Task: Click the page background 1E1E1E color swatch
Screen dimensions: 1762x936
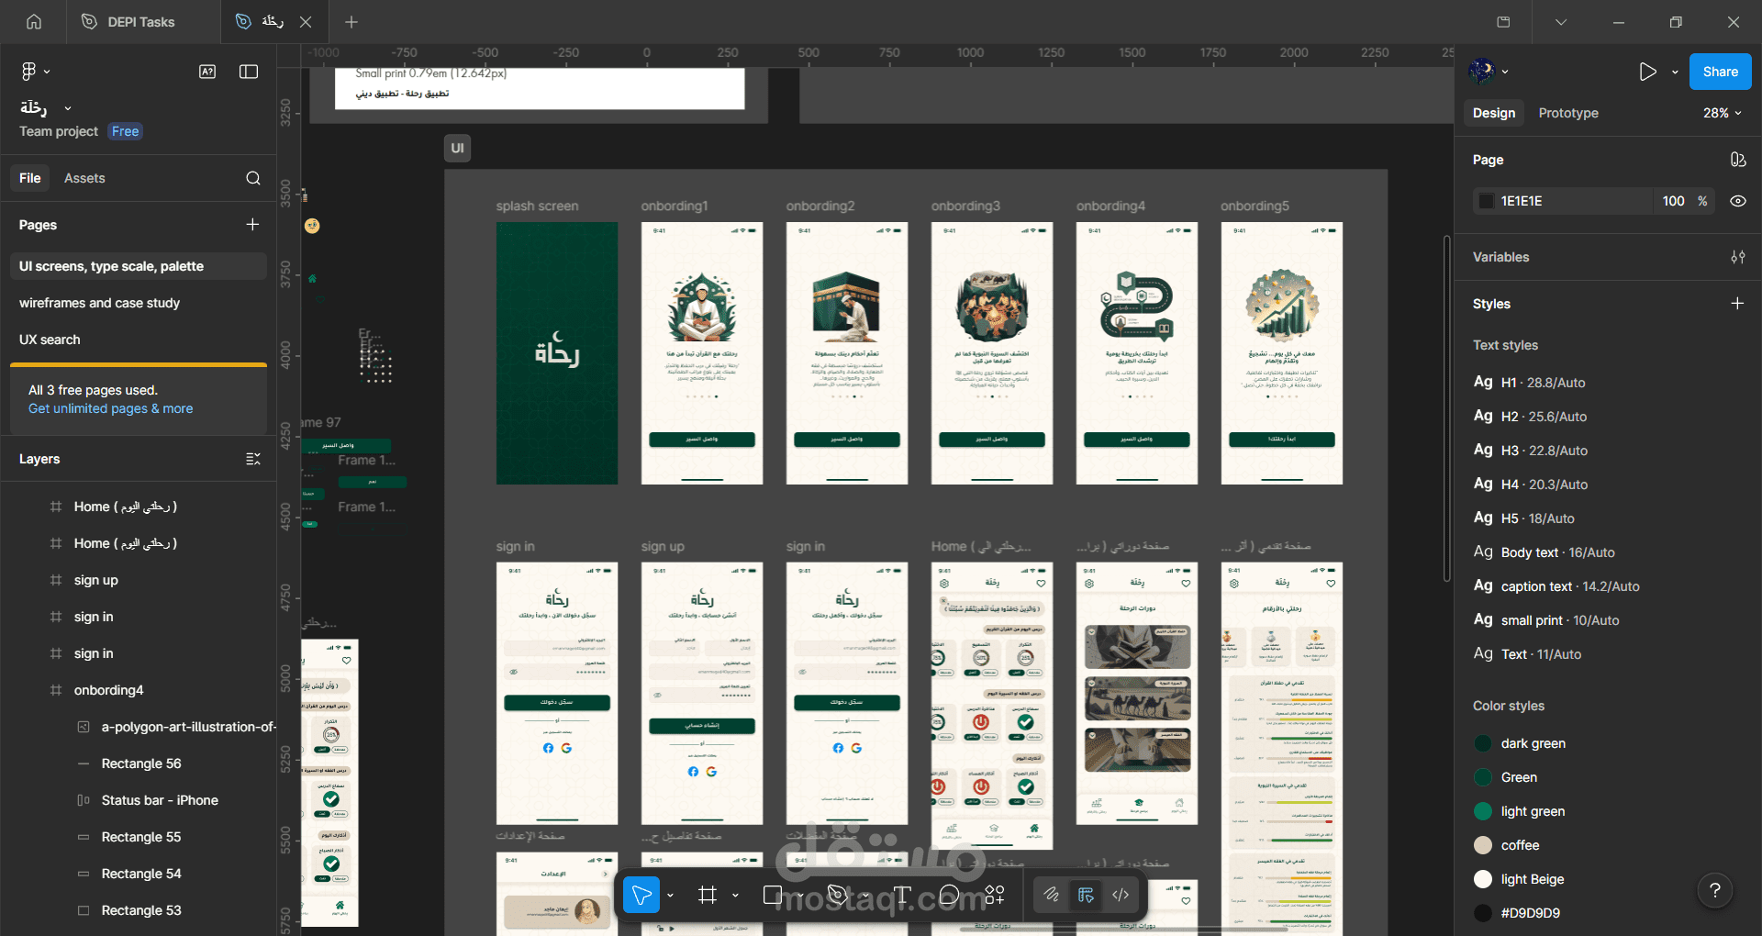Action: coord(1487,201)
